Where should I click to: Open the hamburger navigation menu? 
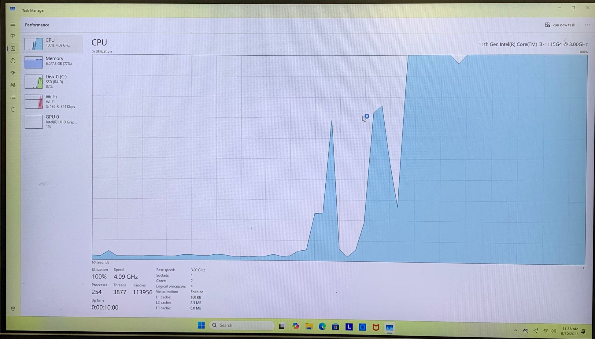[13, 24]
